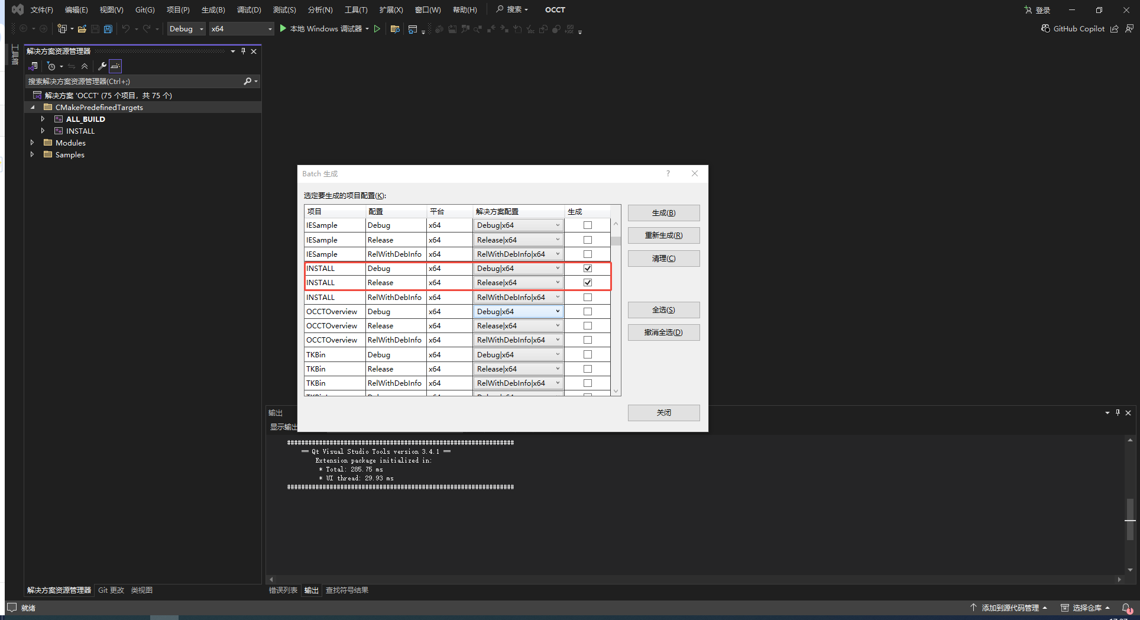Image resolution: width=1140 pixels, height=620 pixels.
Task: Uncheck build for INSTALL Release row
Action: 588,283
